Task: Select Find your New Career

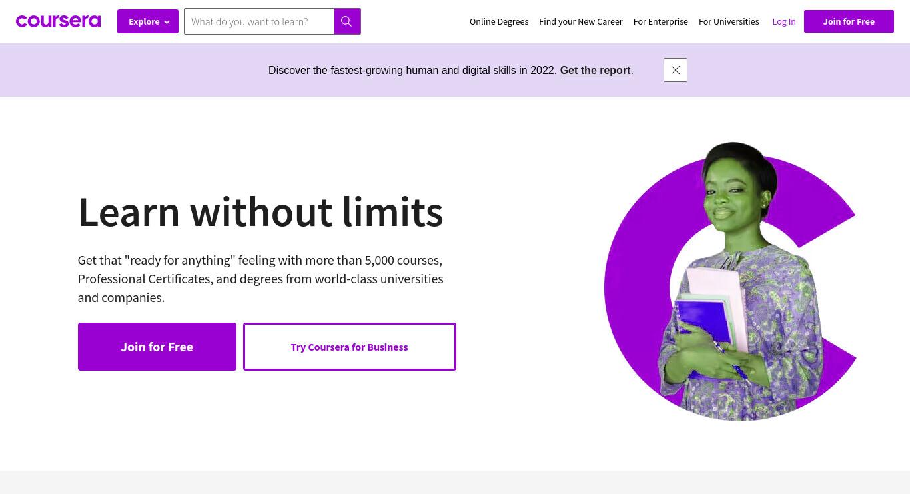Action: point(581,21)
